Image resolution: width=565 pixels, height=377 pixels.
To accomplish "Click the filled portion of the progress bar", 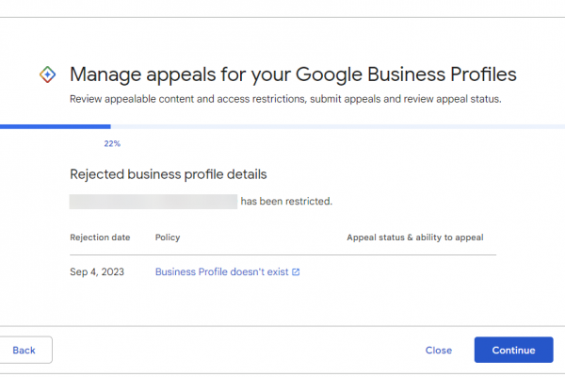I will [55, 126].
